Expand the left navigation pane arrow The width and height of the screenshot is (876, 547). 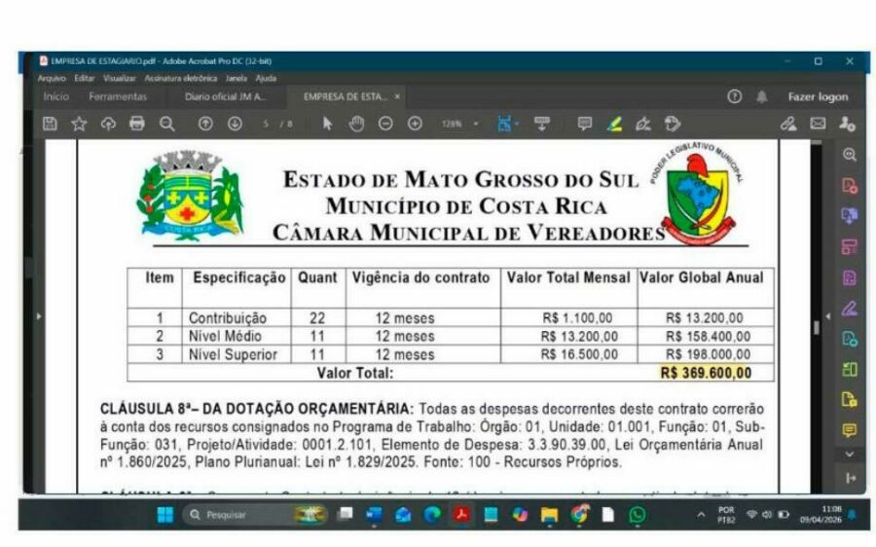click(x=39, y=316)
